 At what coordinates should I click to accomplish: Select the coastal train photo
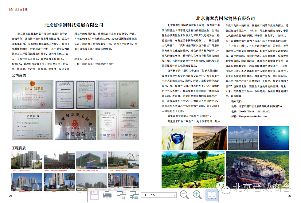click(x=209, y=138)
